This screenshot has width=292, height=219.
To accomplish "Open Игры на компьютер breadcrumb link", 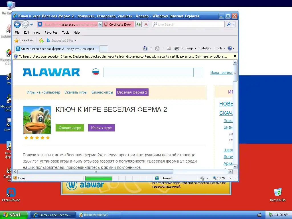I will 43,92.
